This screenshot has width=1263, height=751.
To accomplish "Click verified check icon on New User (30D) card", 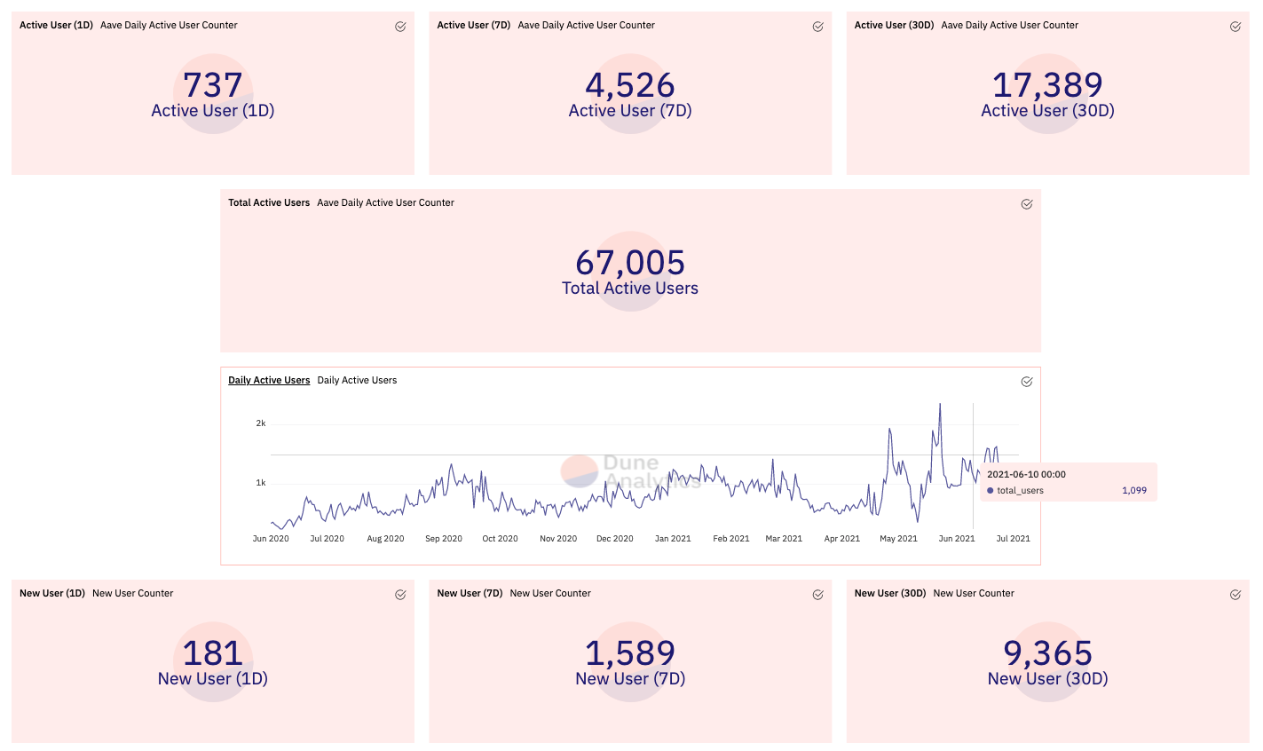I will pos(1235,595).
